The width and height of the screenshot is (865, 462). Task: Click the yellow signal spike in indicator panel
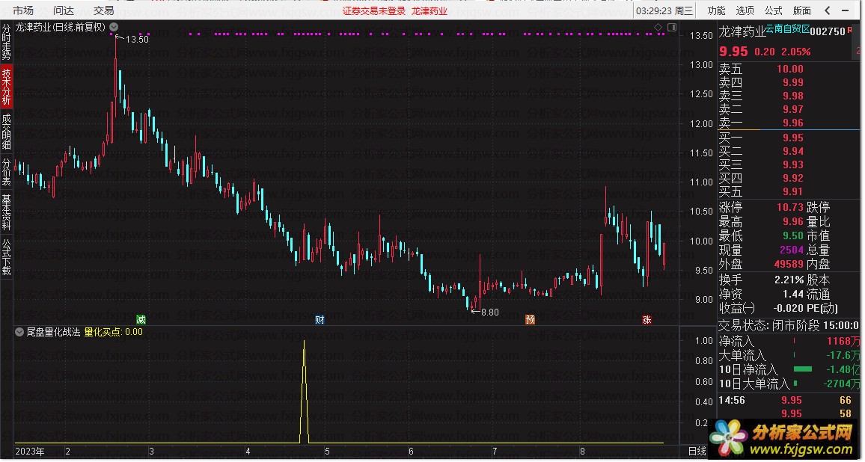point(304,392)
